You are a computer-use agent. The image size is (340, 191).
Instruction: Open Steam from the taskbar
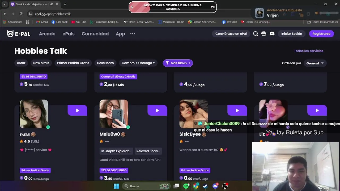[205, 186]
